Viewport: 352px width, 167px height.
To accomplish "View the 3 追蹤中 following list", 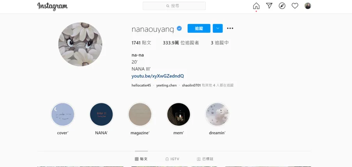I will click(x=219, y=43).
